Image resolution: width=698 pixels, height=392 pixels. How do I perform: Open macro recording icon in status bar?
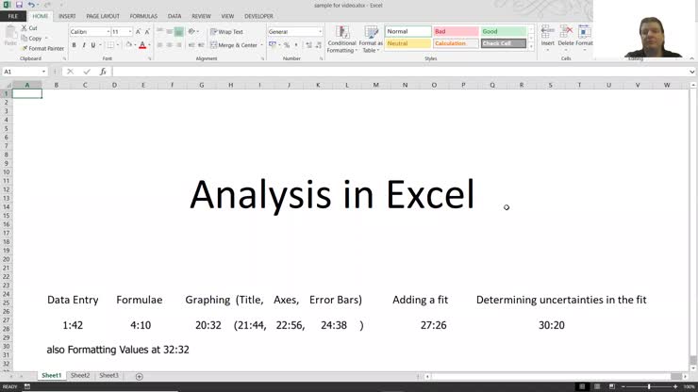pyautogui.click(x=27, y=386)
